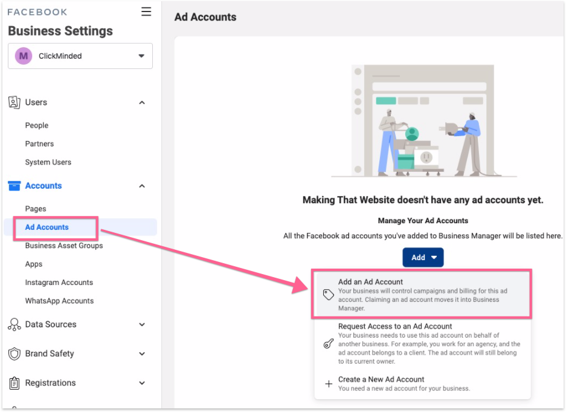The image size is (566, 412).
Task: Select Ad Accounts in the sidebar
Action: (47, 227)
